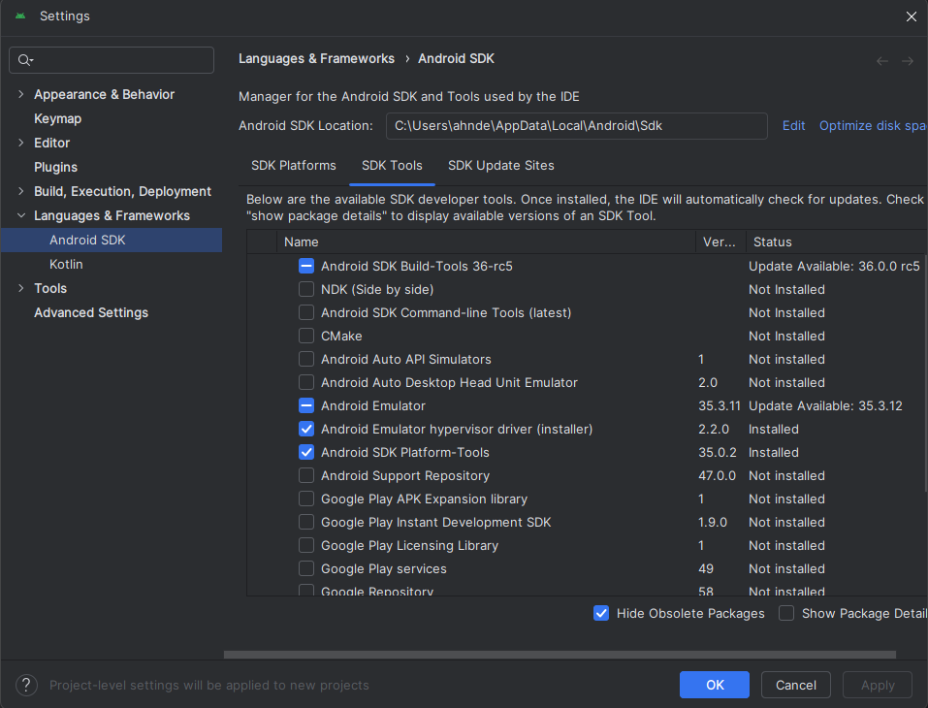928x708 pixels.
Task: Expand Appearance & Behavior section
Action: click(20, 94)
